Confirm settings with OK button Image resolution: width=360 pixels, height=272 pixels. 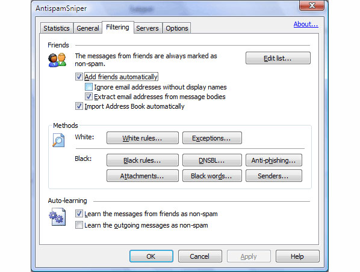pos(151,256)
